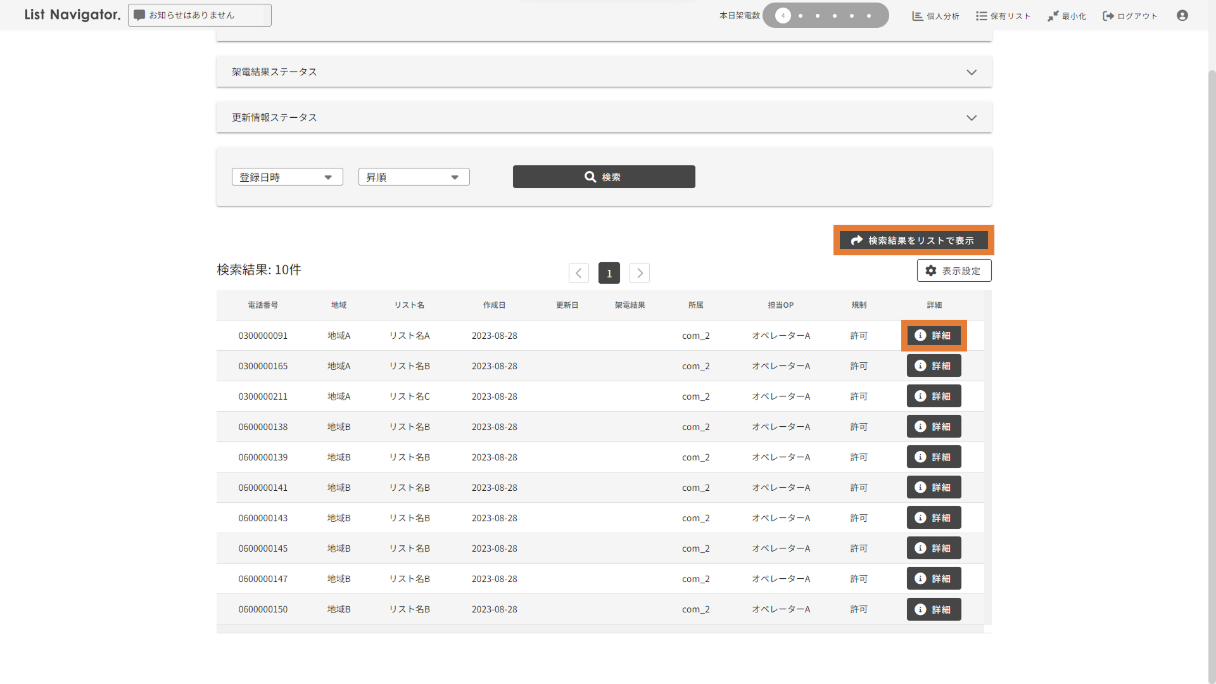Open the user account profile icon
Viewport: 1216px width, 684px height.
coord(1182,16)
